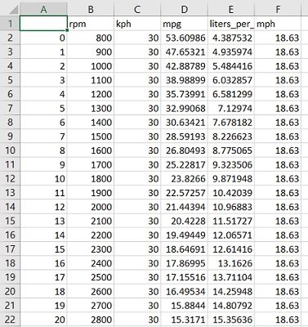Viewport: 308px width, 327px height.
Task: Select column D header
Action: [185, 10]
